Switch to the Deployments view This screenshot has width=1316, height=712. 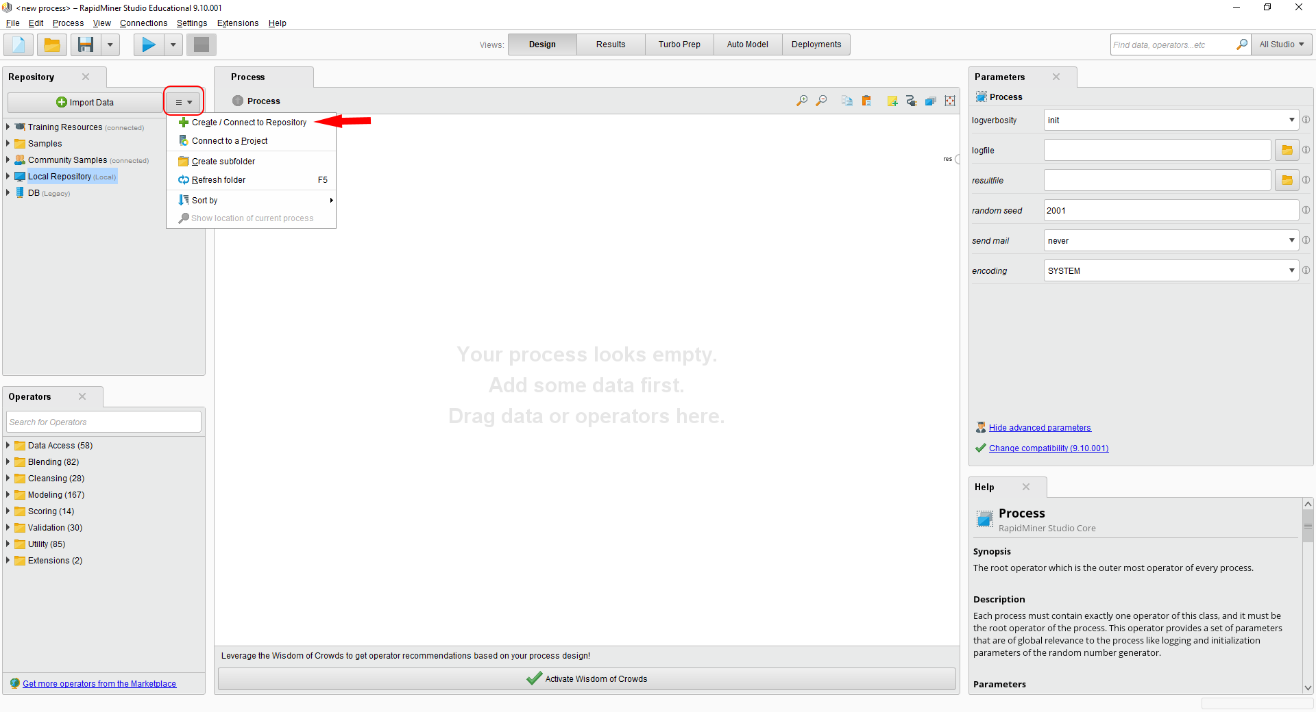click(x=816, y=44)
